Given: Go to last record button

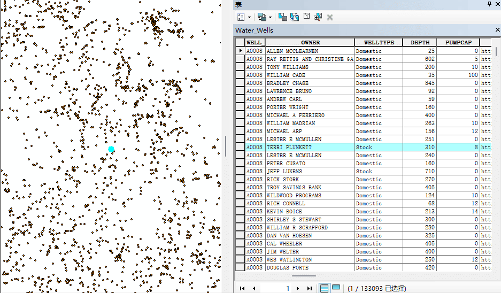Looking at the screenshot, I should [309, 288].
